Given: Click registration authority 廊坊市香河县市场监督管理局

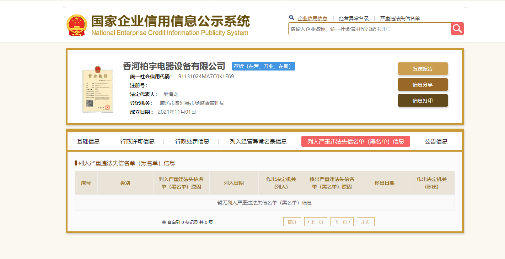Looking at the screenshot, I should pyautogui.click(x=192, y=103).
